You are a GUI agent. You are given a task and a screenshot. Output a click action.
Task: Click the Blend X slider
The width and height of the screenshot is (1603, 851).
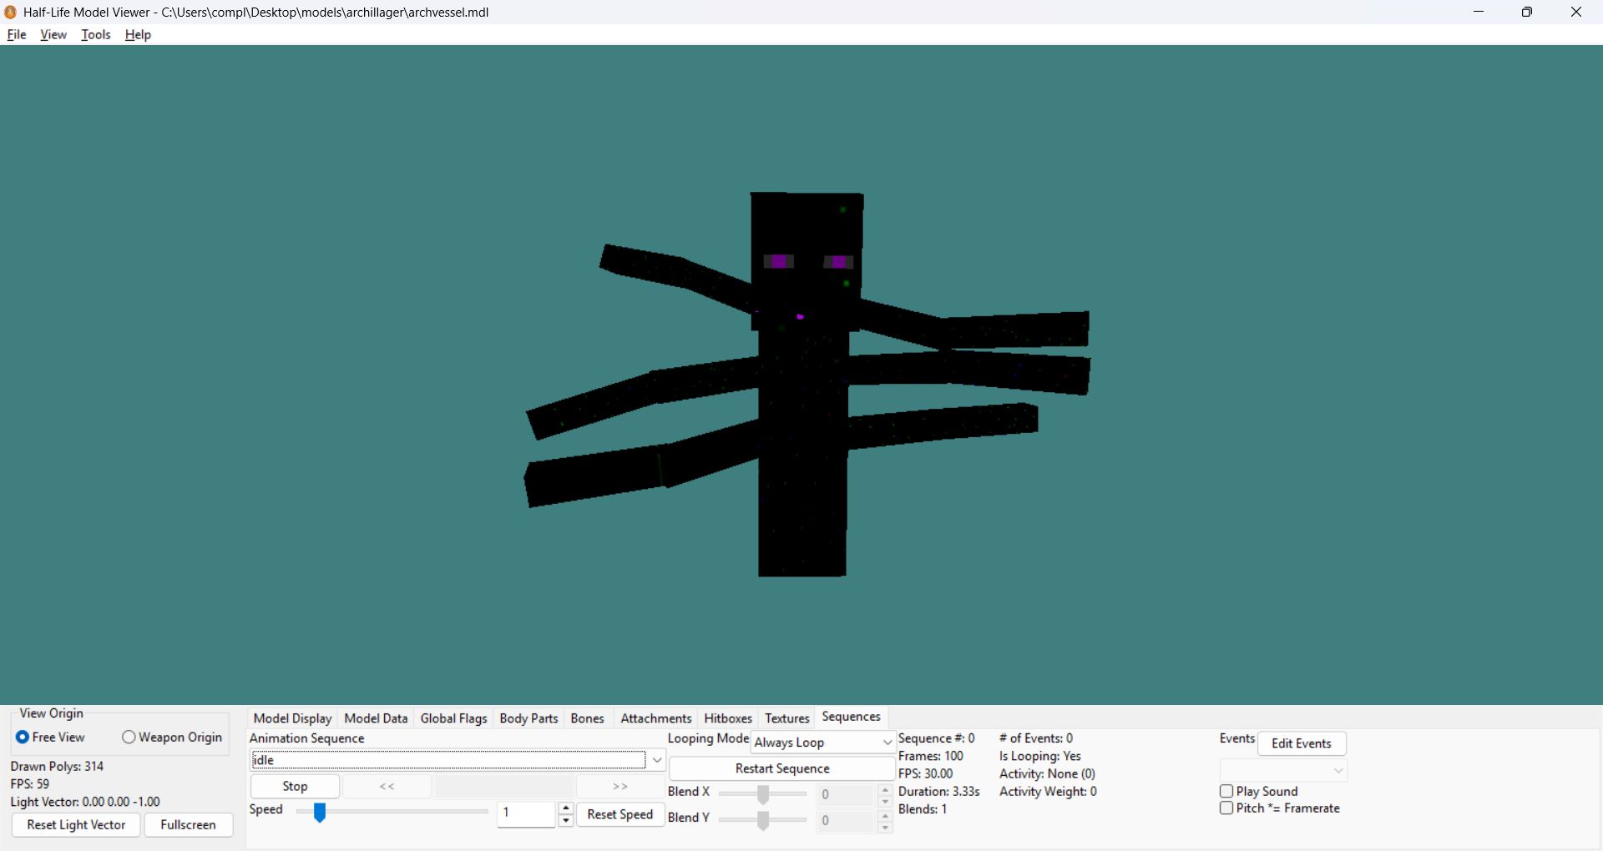(763, 793)
